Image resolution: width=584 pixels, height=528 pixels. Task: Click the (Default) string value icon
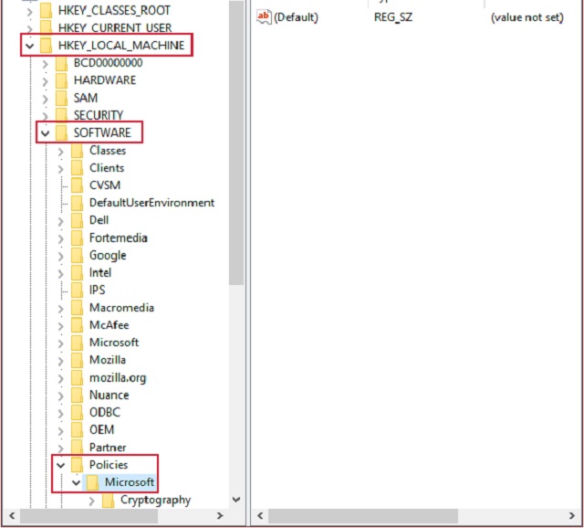264,17
